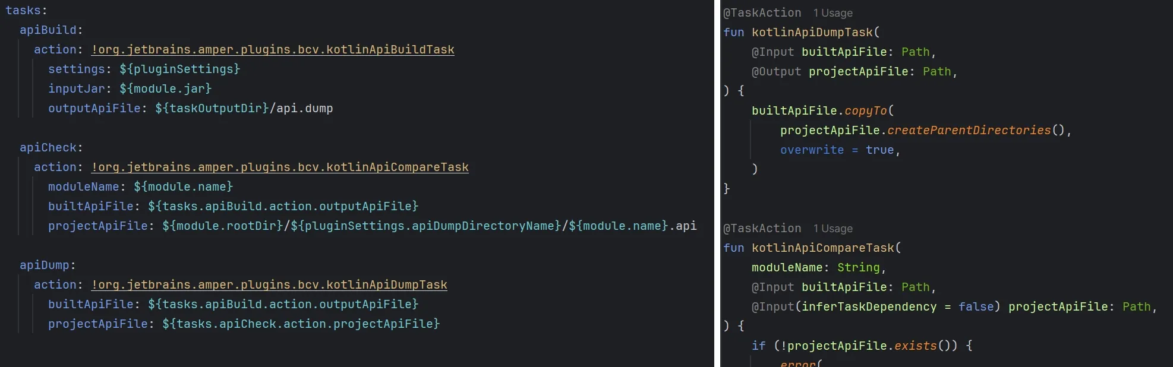The width and height of the screenshot is (1173, 367).
Task: Open the kotlinApiBuildTask action reference link
Action: (x=273, y=50)
